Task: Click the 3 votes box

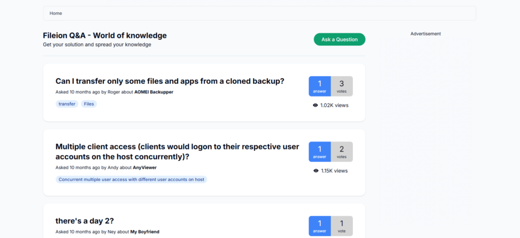Action: pos(341,86)
